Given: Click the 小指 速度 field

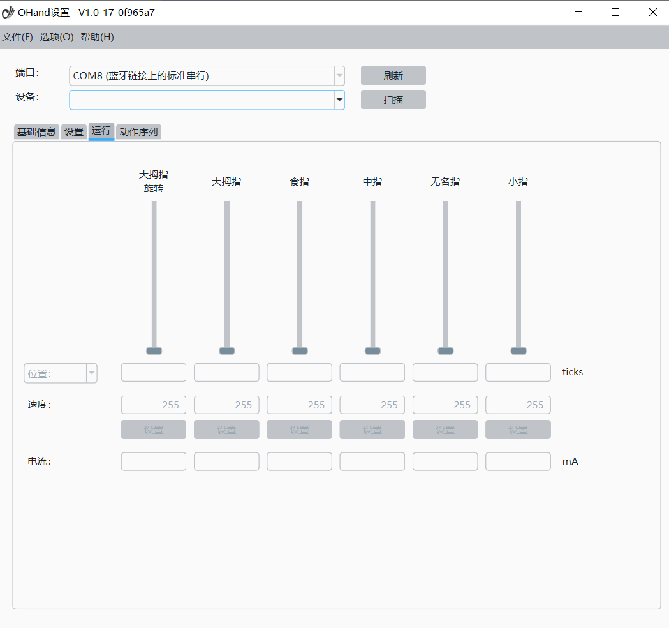Looking at the screenshot, I should tap(518, 405).
